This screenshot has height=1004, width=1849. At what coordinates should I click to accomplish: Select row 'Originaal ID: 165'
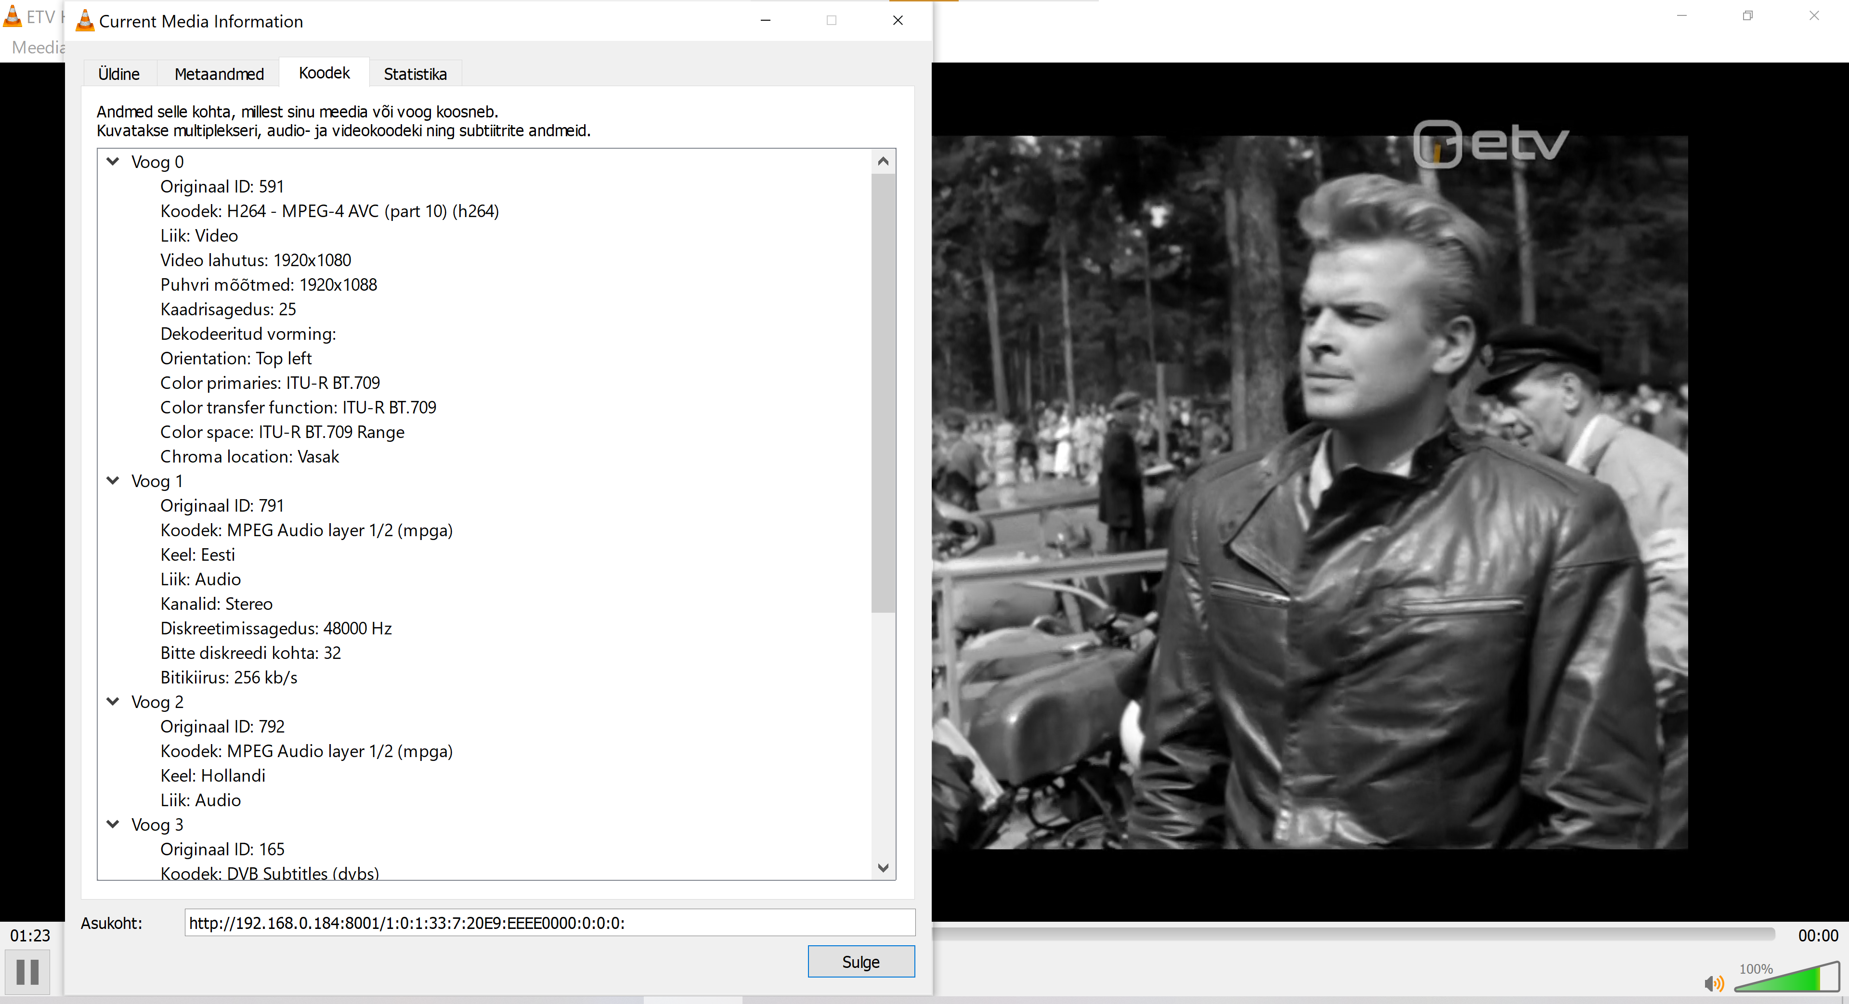coord(222,849)
